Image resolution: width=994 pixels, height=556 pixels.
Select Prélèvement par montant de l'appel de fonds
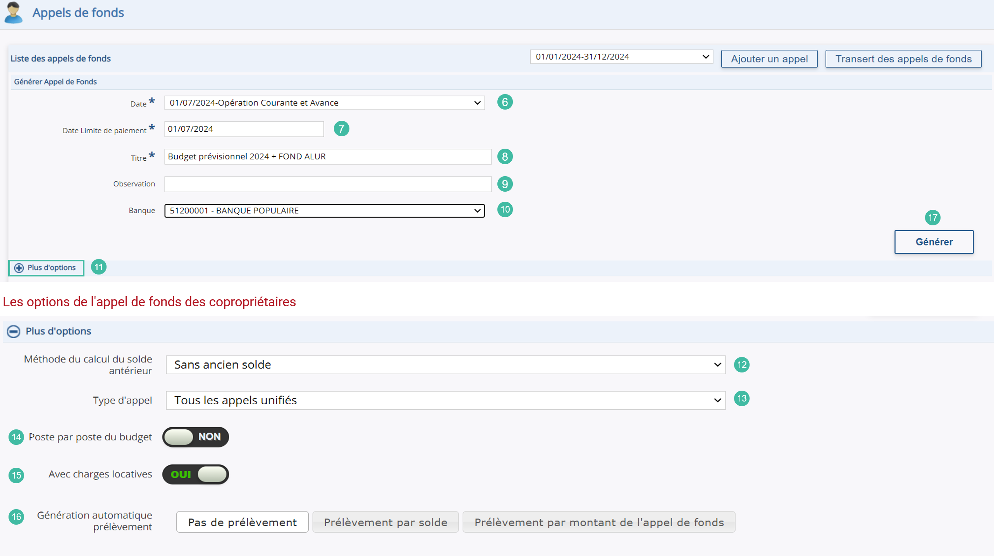(x=599, y=522)
